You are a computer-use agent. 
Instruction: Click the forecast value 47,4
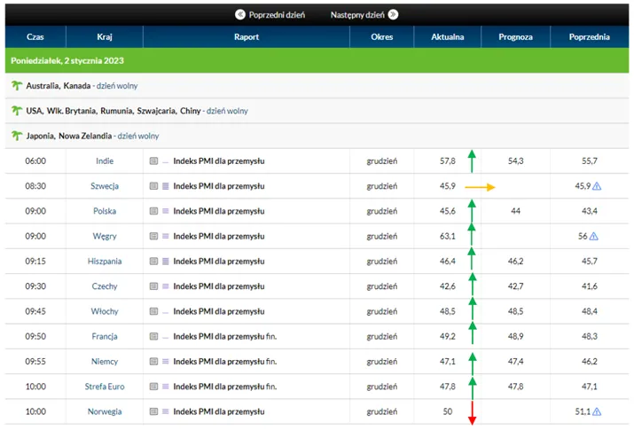point(515,362)
